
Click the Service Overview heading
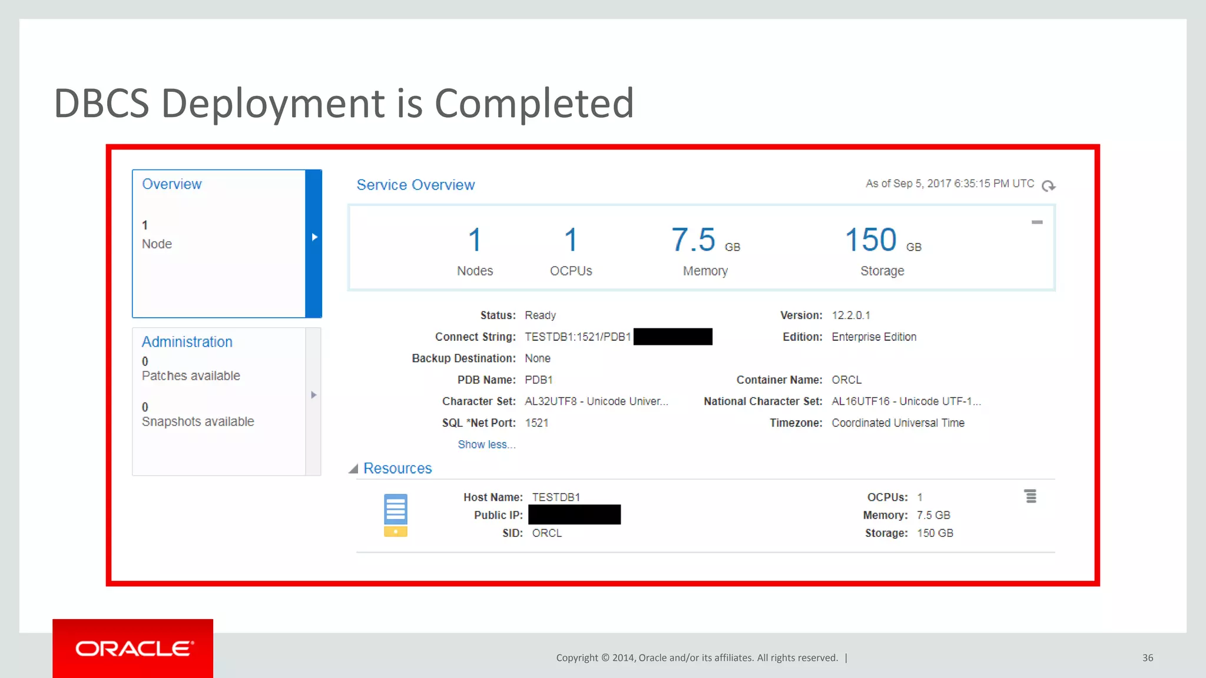[416, 185]
